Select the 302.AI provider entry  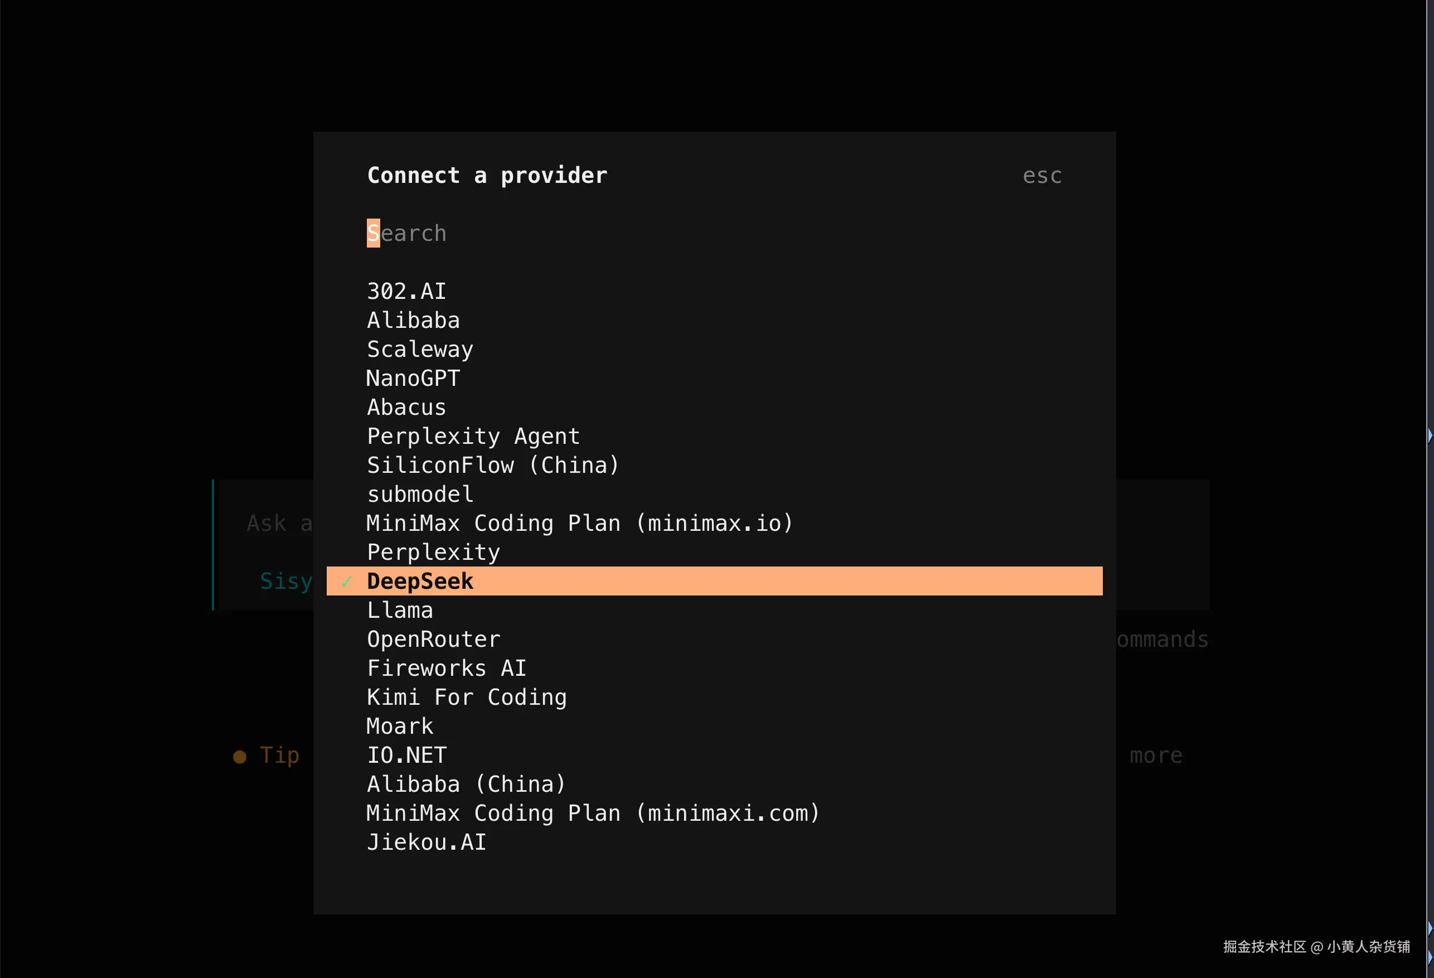click(406, 291)
